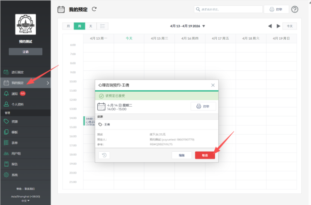Close the 心理咨询预约 dialog with X
The width and height of the screenshot is (311, 205).
[212, 85]
